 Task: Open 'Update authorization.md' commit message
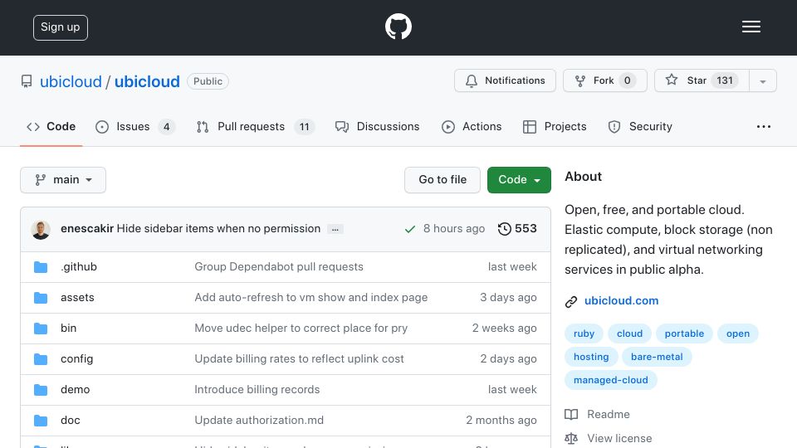point(259,420)
